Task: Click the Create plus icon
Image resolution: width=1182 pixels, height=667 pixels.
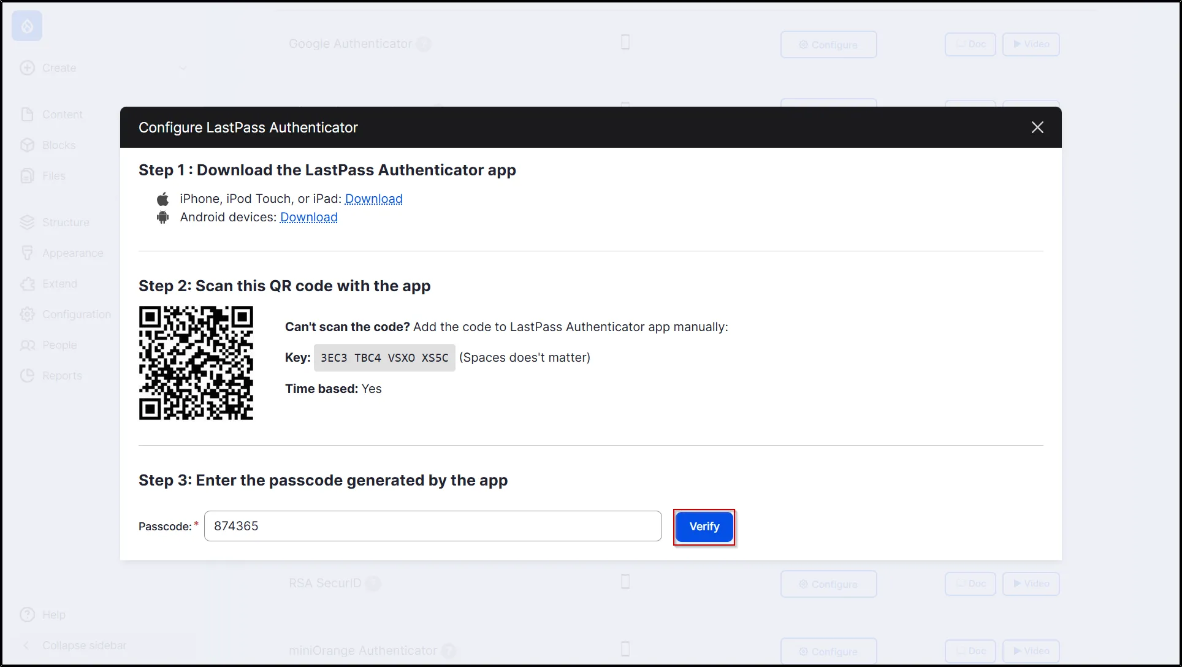Action: click(x=28, y=68)
